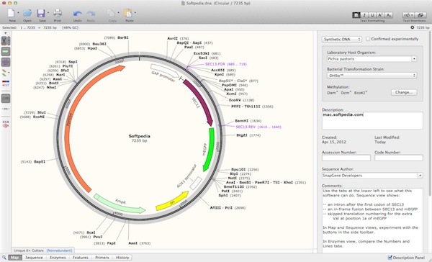Click the SEC13.REV primer label
The image size is (432, 262).
tap(258, 127)
